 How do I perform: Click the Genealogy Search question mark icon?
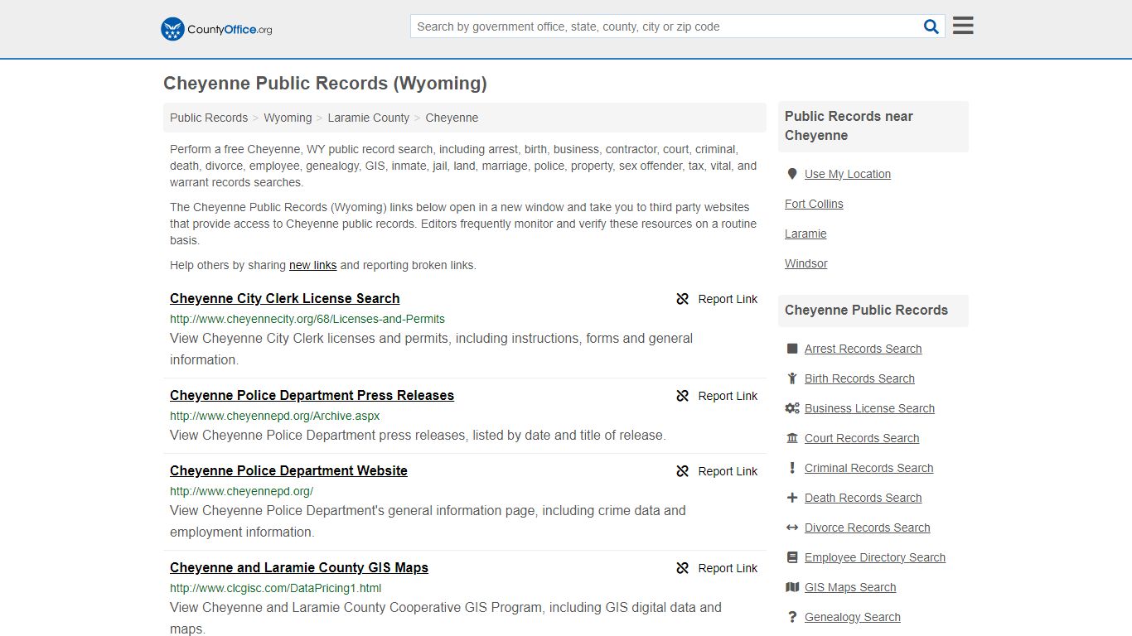click(x=792, y=617)
